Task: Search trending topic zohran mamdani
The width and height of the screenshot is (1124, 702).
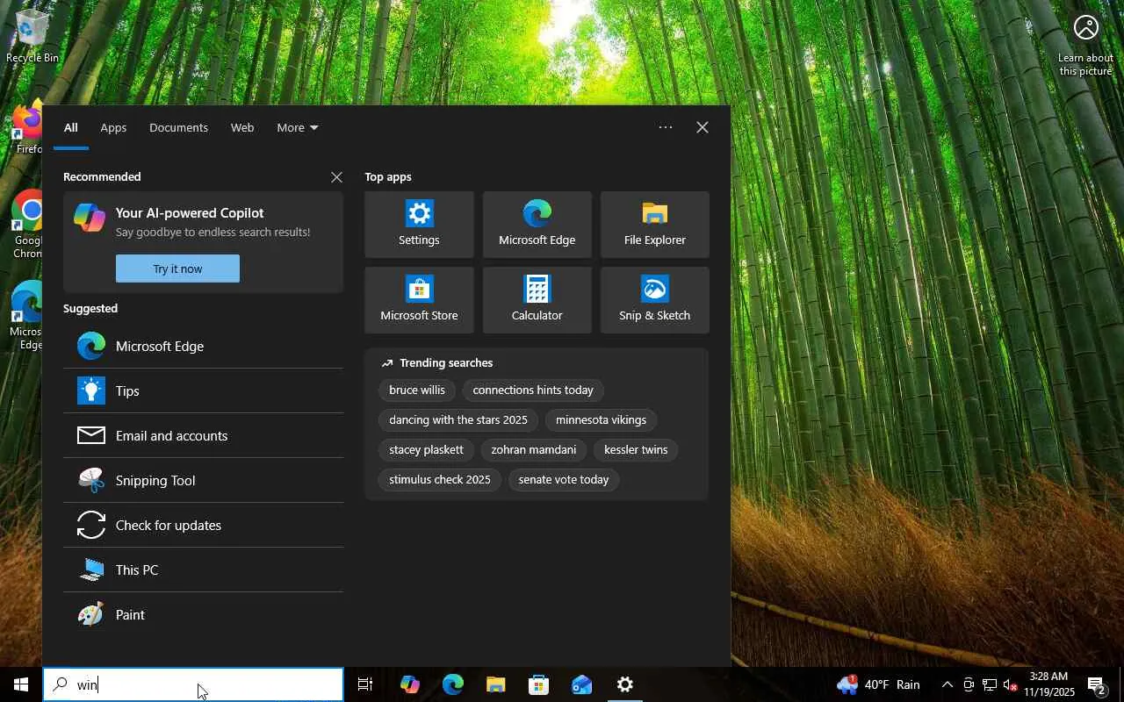Action: tap(534, 449)
